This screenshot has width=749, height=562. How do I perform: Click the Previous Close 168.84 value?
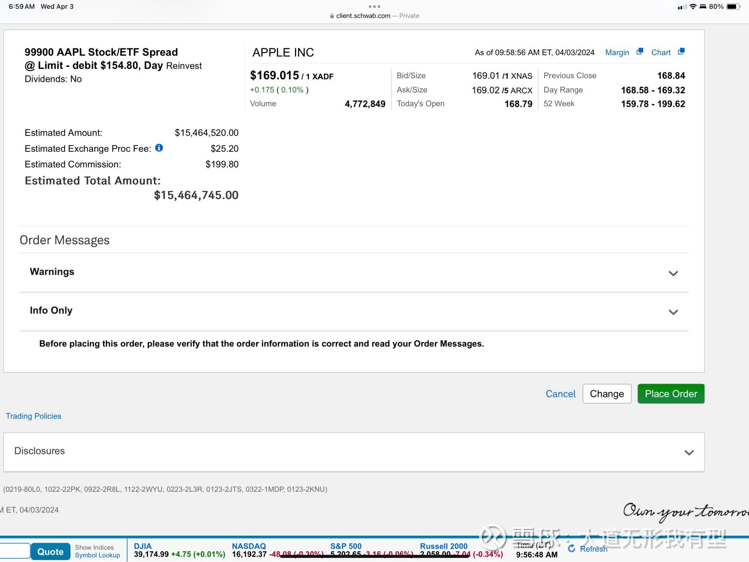click(x=671, y=76)
